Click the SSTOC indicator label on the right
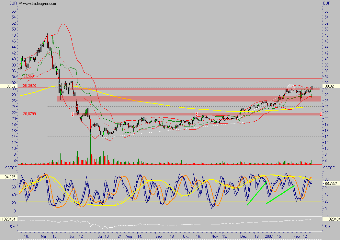 tap(329, 168)
